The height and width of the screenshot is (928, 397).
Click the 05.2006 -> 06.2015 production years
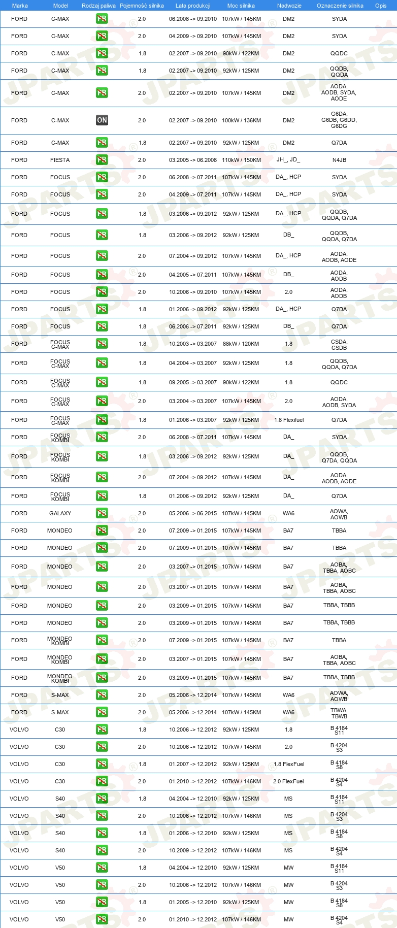point(193,513)
